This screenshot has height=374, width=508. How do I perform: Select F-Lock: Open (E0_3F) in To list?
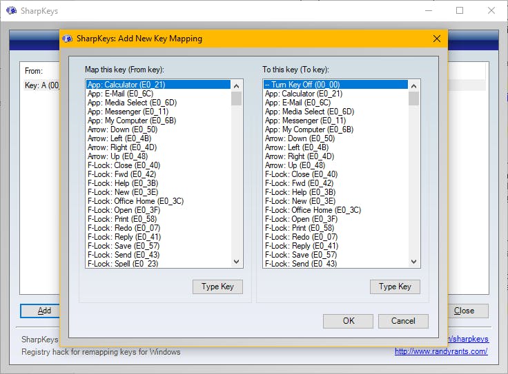click(335, 219)
